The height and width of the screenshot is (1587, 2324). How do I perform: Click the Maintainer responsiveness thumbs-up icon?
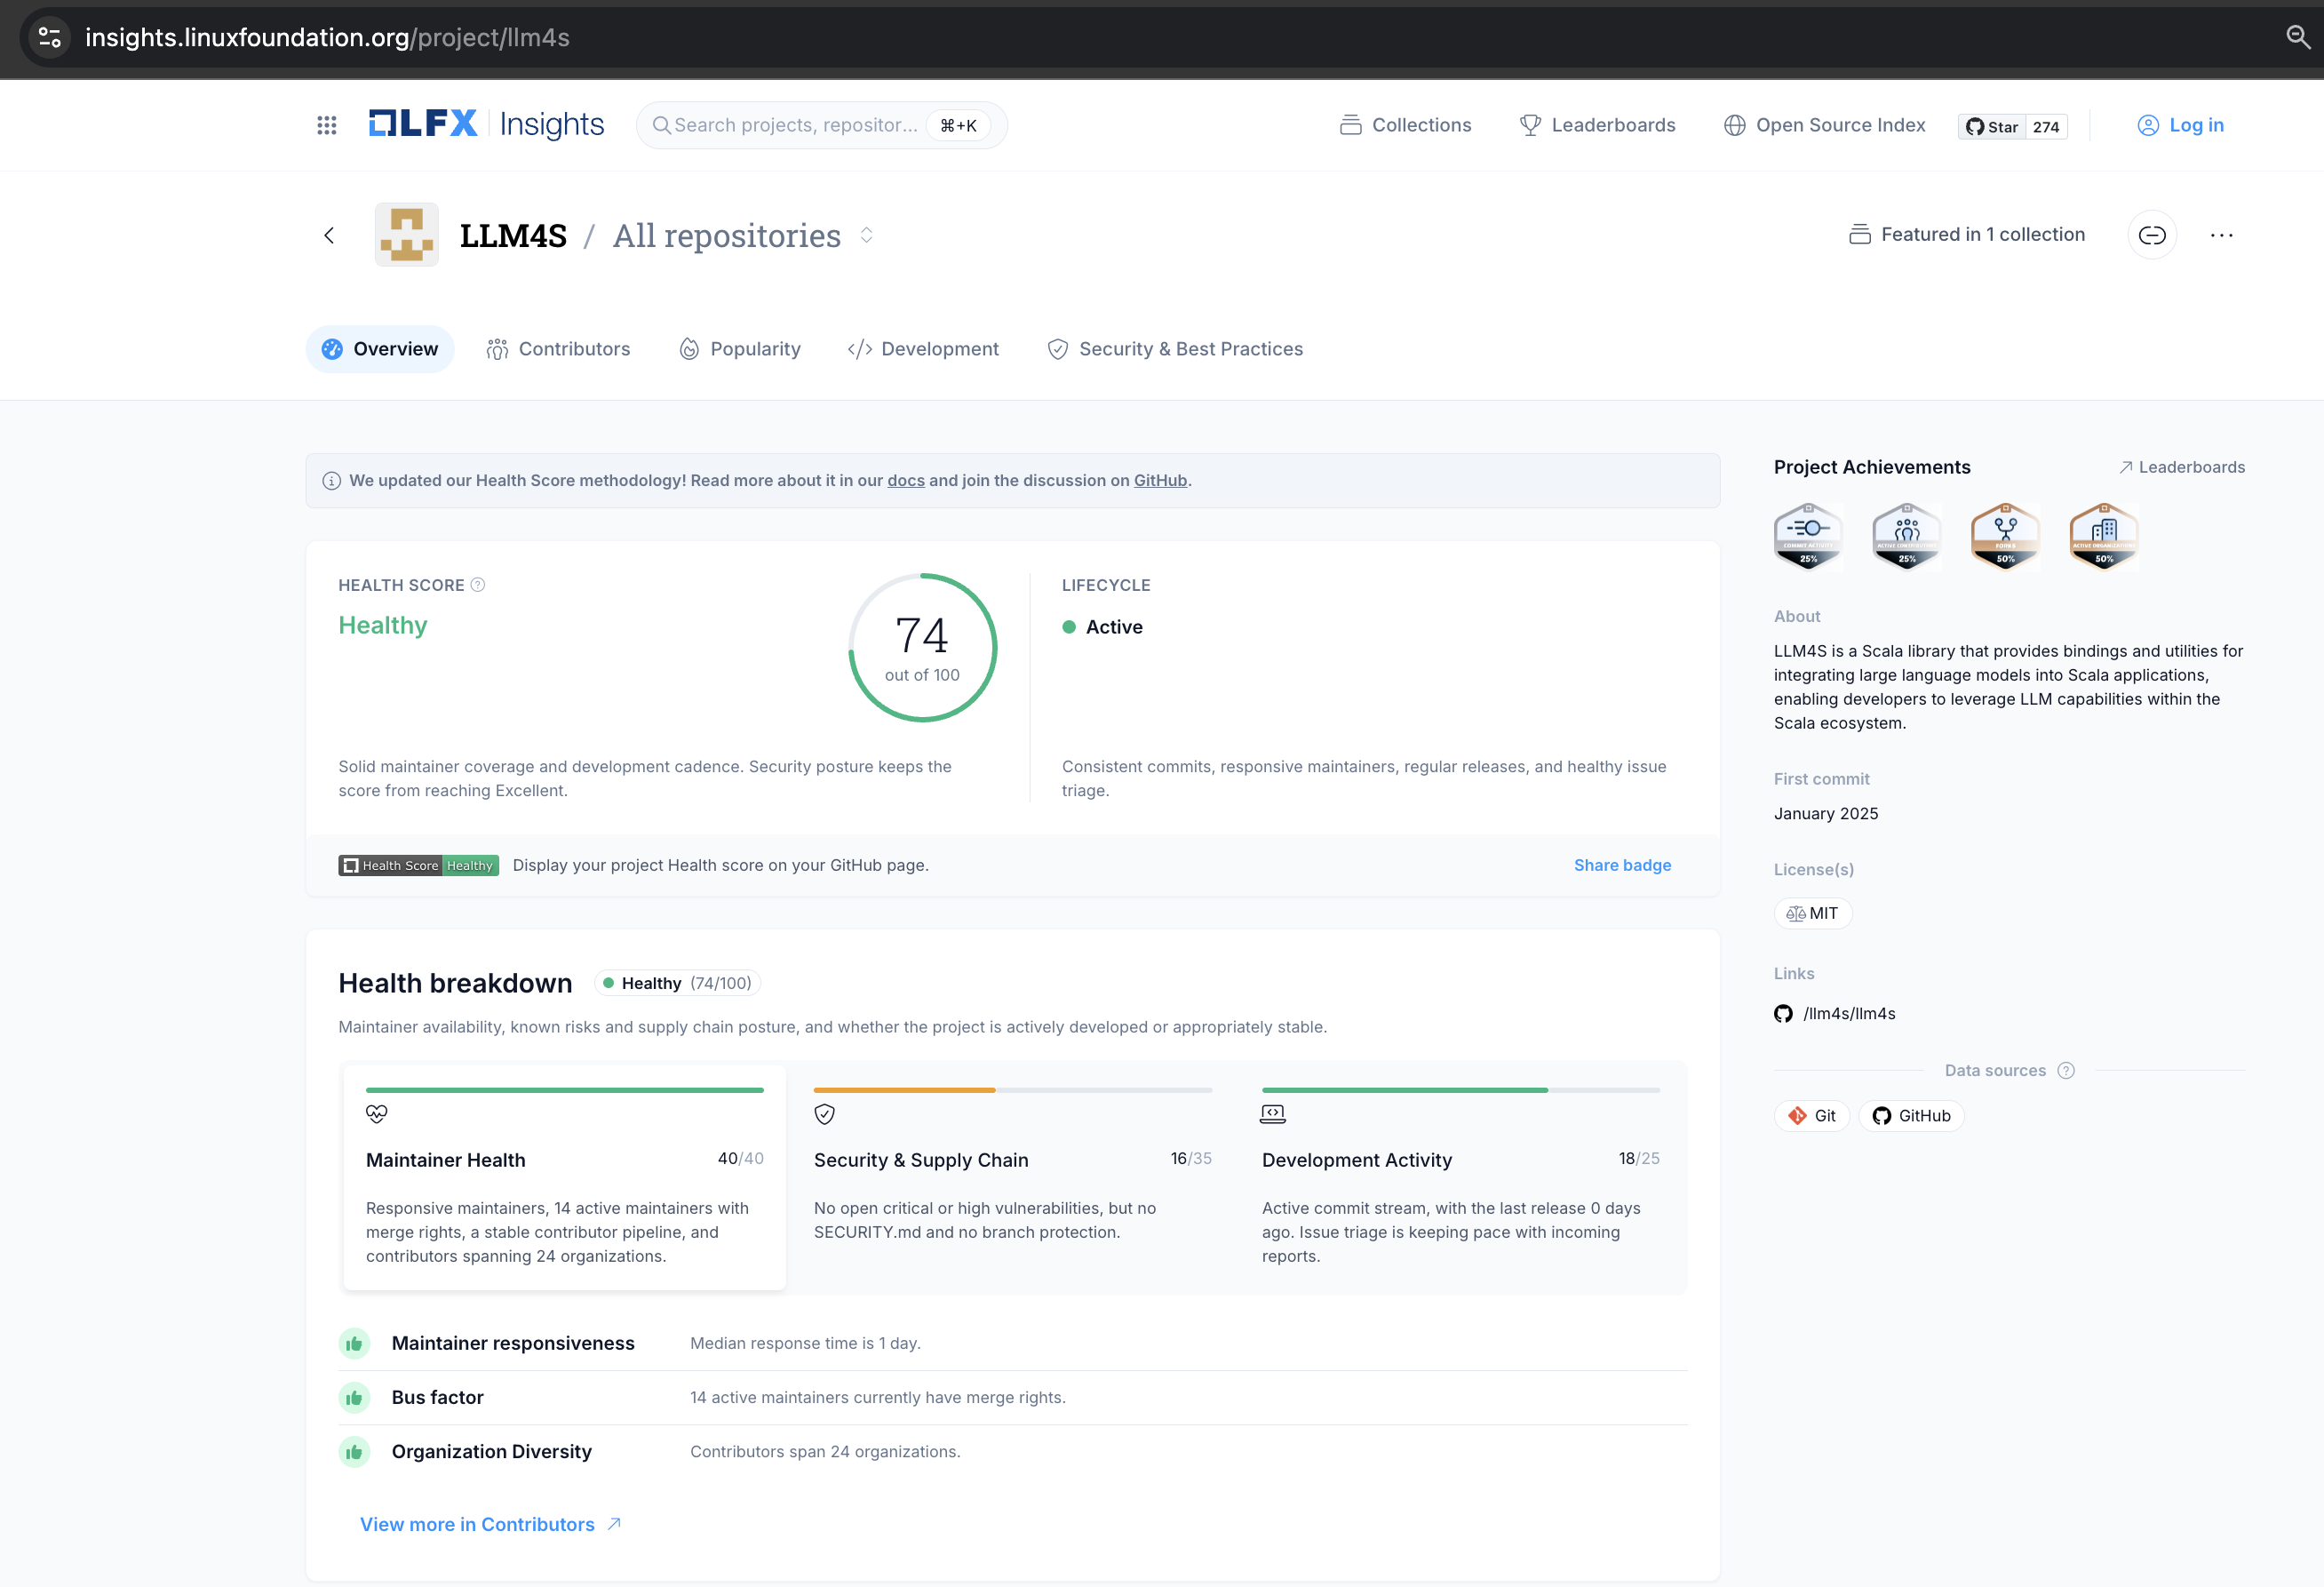(x=354, y=1344)
